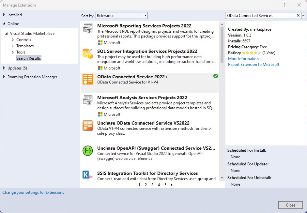Click the Close button

(x=290, y=205)
